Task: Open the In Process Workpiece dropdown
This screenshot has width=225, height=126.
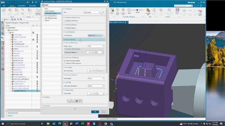Action: tap(96, 86)
